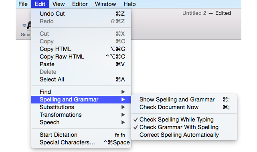
Task: Click the small blue font size arrow
Action: click(x=24, y=26)
